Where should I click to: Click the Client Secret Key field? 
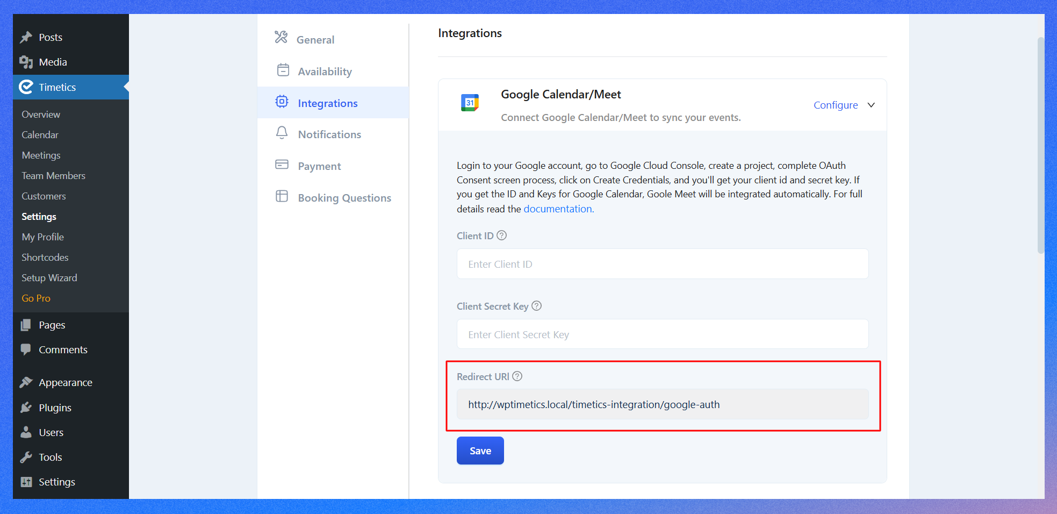point(663,334)
